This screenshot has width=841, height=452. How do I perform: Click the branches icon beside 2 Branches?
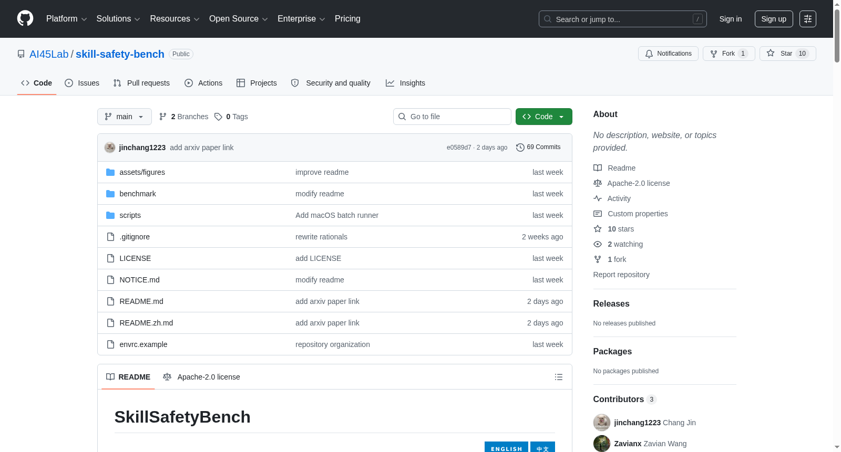[x=163, y=117]
